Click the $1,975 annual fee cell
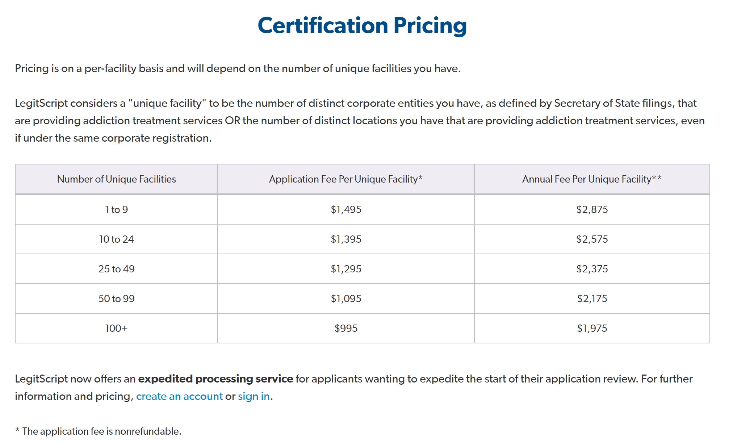Screen dimensions: 729x443 pos(592,328)
